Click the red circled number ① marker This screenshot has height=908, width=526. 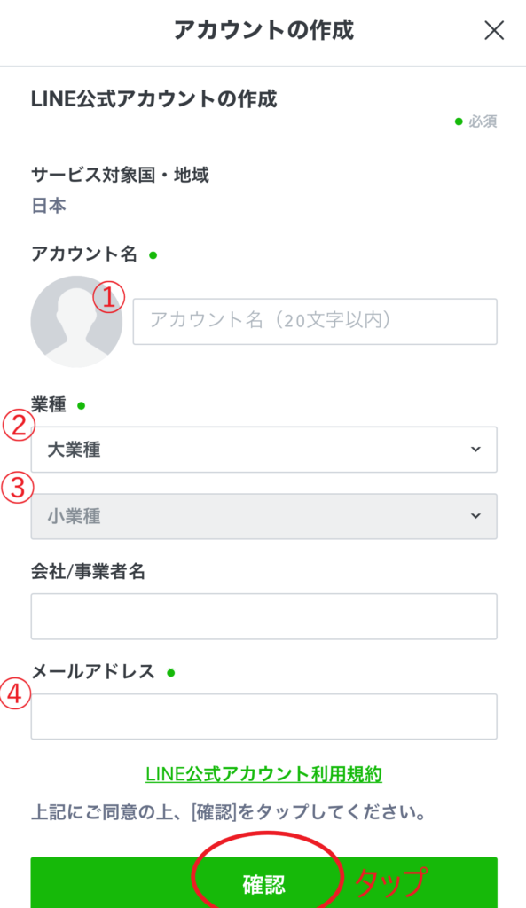pos(109,297)
